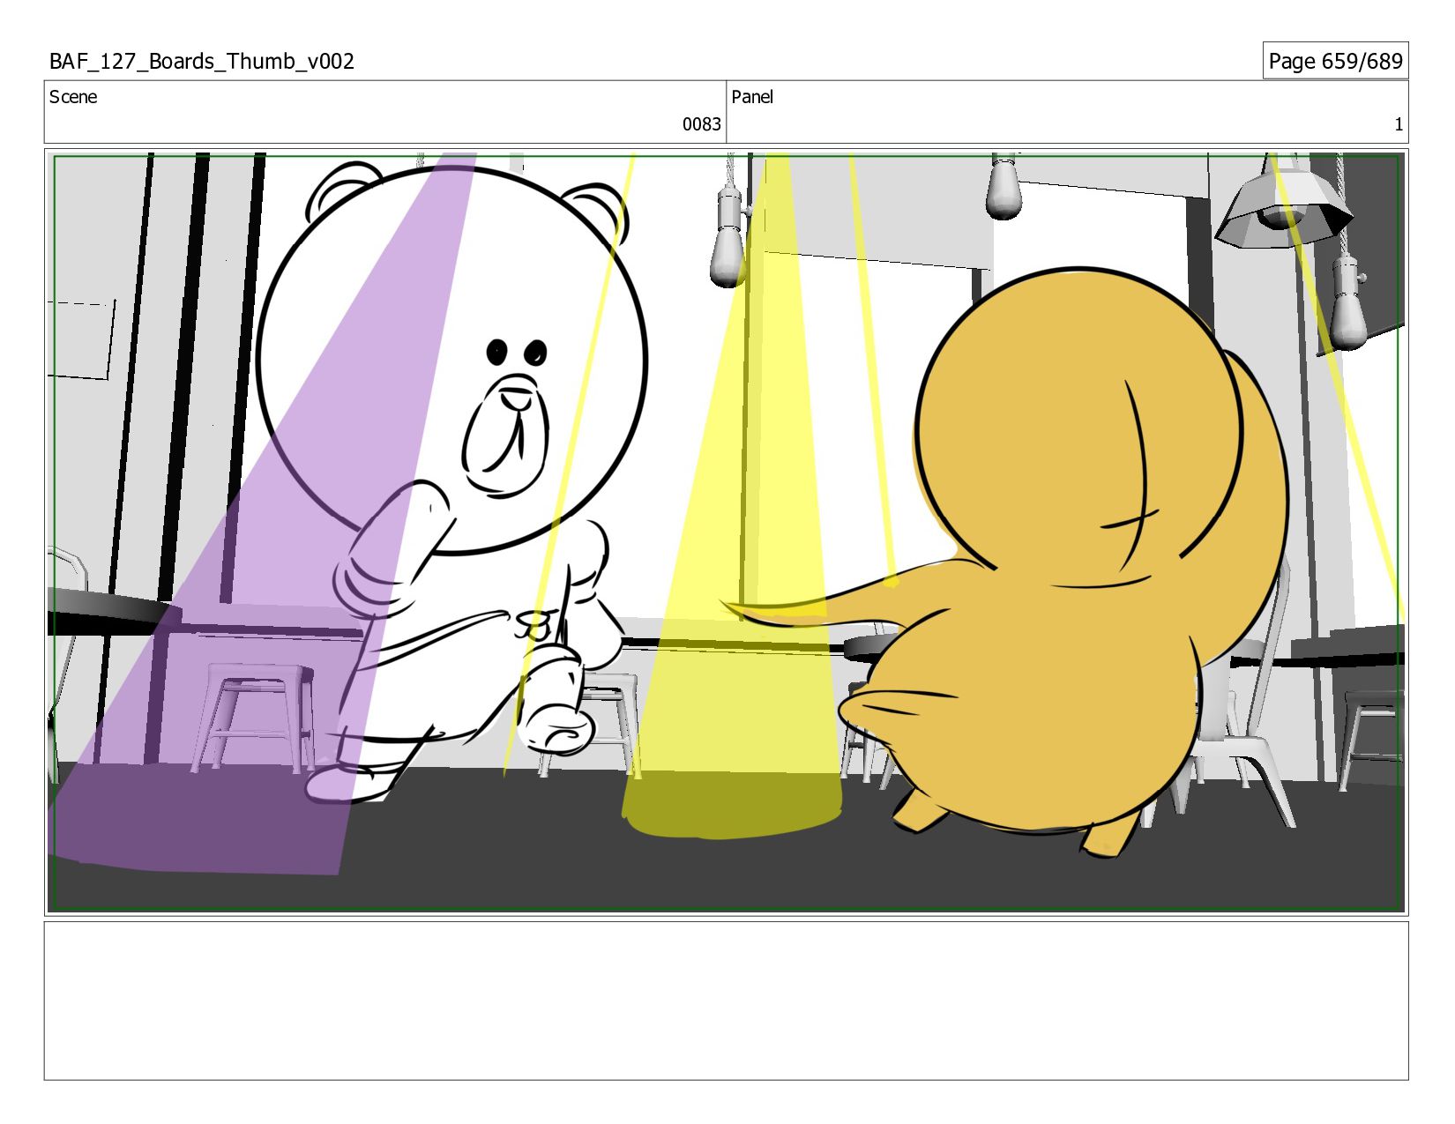Click the Page 659/689 indicator
This screenshot has width=1455, height=1124.
click(1335, 61)
